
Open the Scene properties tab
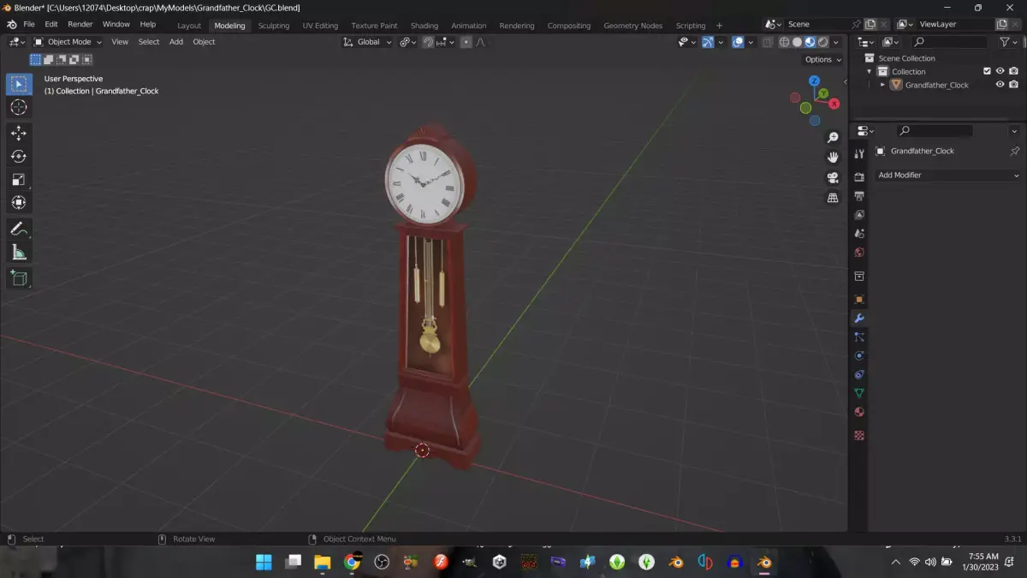pos(859,234)
